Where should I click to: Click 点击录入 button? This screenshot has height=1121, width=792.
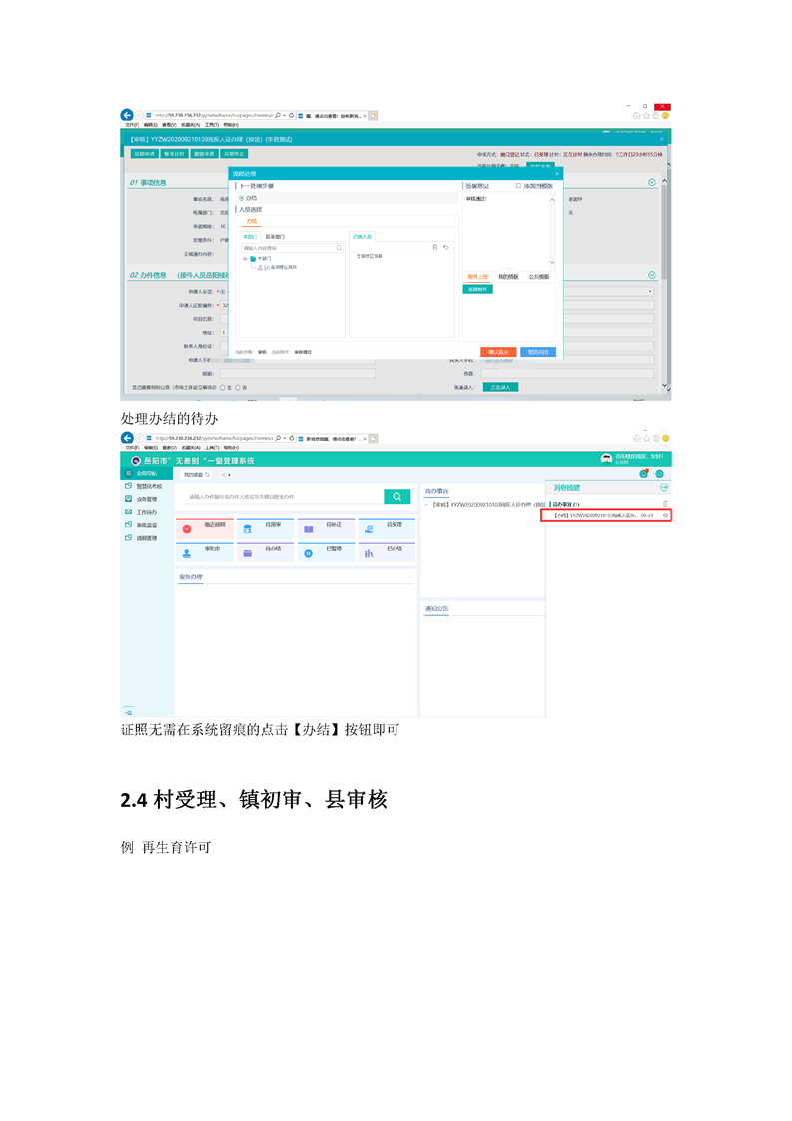[x=500, y=387]
